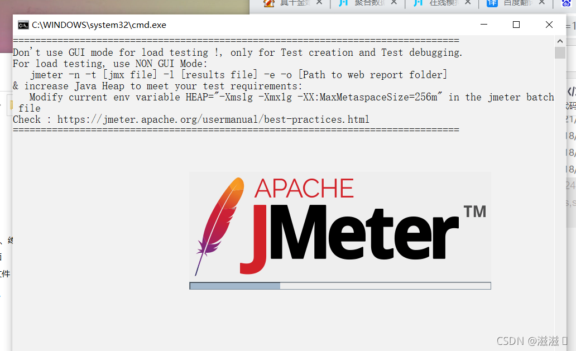Click the scroll-up arrow in the cmd window
The image size is (576, 351).
click(560, 41)
